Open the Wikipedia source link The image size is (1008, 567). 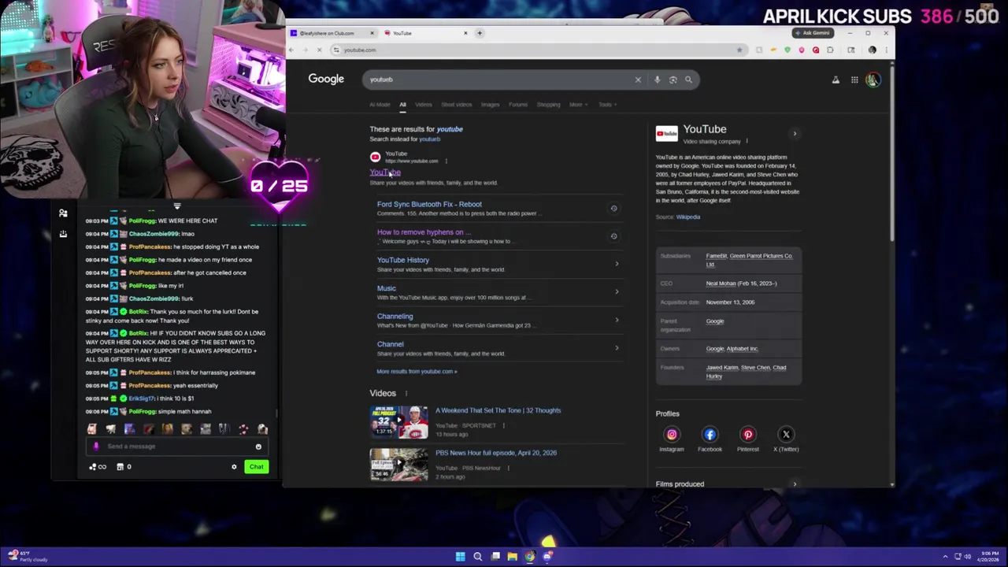click(688, 217)
